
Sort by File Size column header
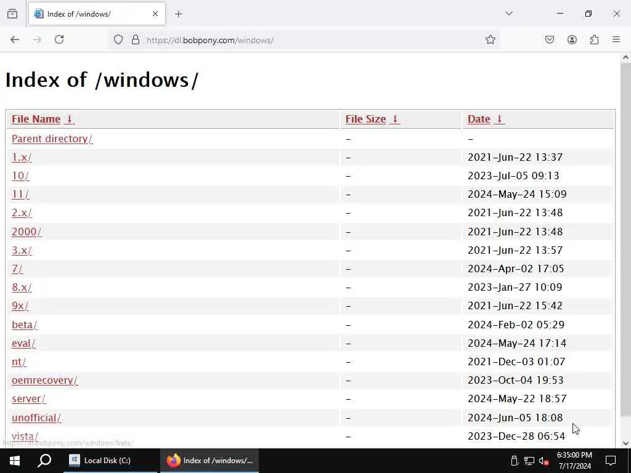click(x=372, y=119)
